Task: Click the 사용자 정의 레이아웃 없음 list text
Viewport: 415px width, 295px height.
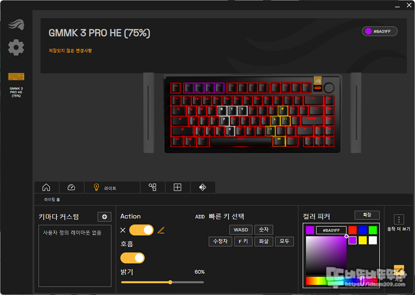Action: point(72,233)
